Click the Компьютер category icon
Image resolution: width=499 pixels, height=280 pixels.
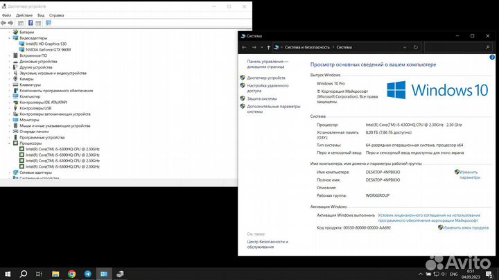[x=15, y=96]
